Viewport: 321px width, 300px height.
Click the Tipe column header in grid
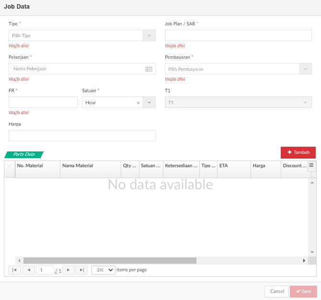point(208,169)
